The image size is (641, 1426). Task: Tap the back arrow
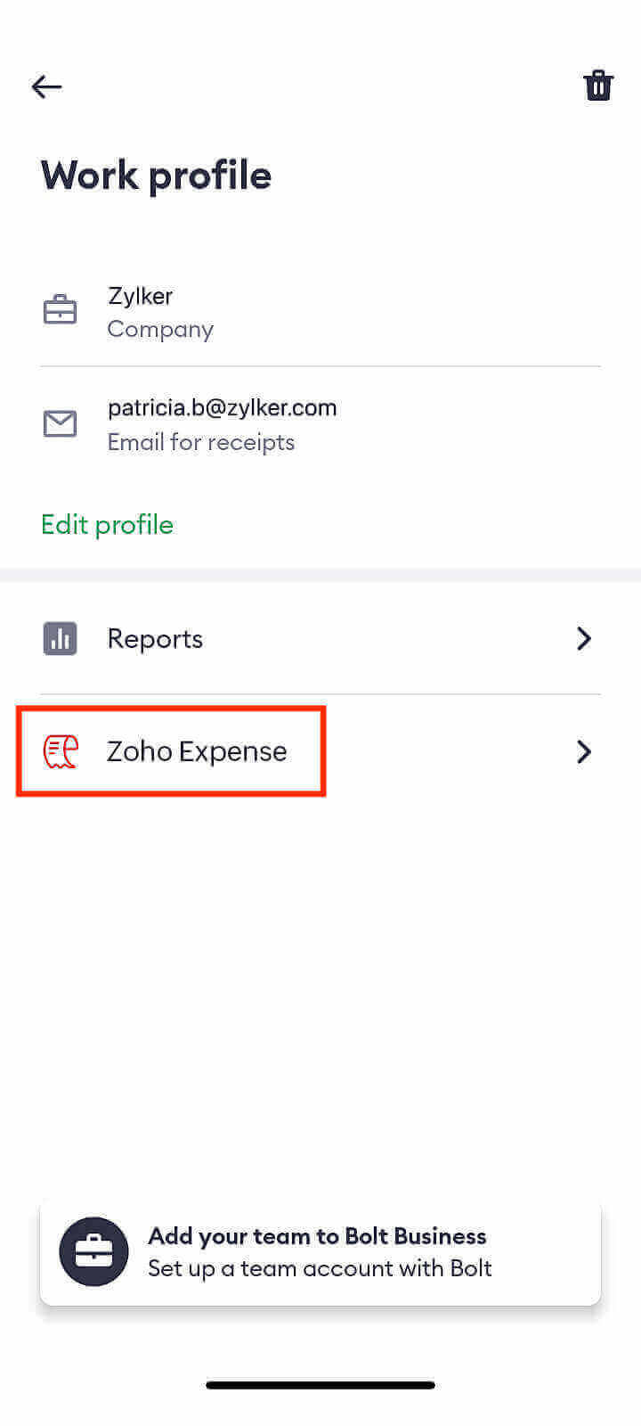(46, 86)
